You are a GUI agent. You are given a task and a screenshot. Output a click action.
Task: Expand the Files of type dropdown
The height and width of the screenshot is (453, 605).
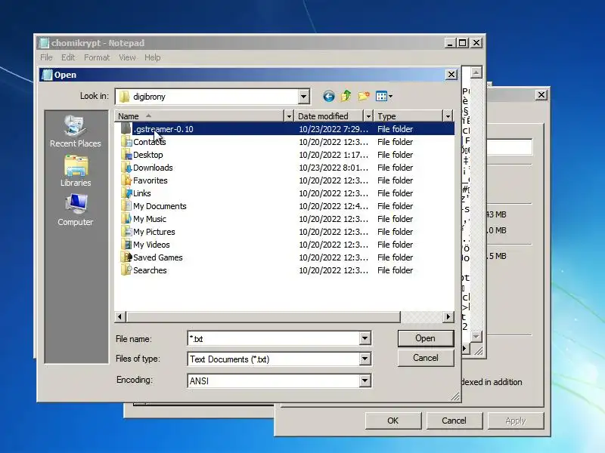point(365,359)
